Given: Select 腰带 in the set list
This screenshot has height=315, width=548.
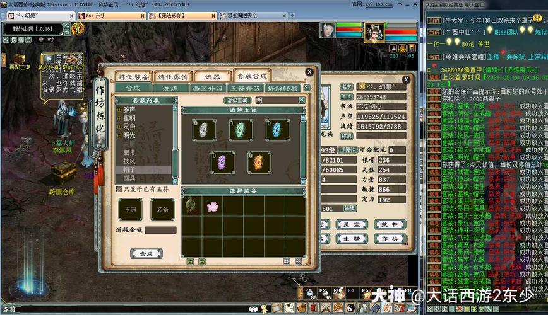Looking at the screenshot, I should click(129, 153).
